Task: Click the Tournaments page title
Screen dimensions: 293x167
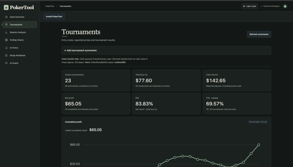Action: point(81,32)
